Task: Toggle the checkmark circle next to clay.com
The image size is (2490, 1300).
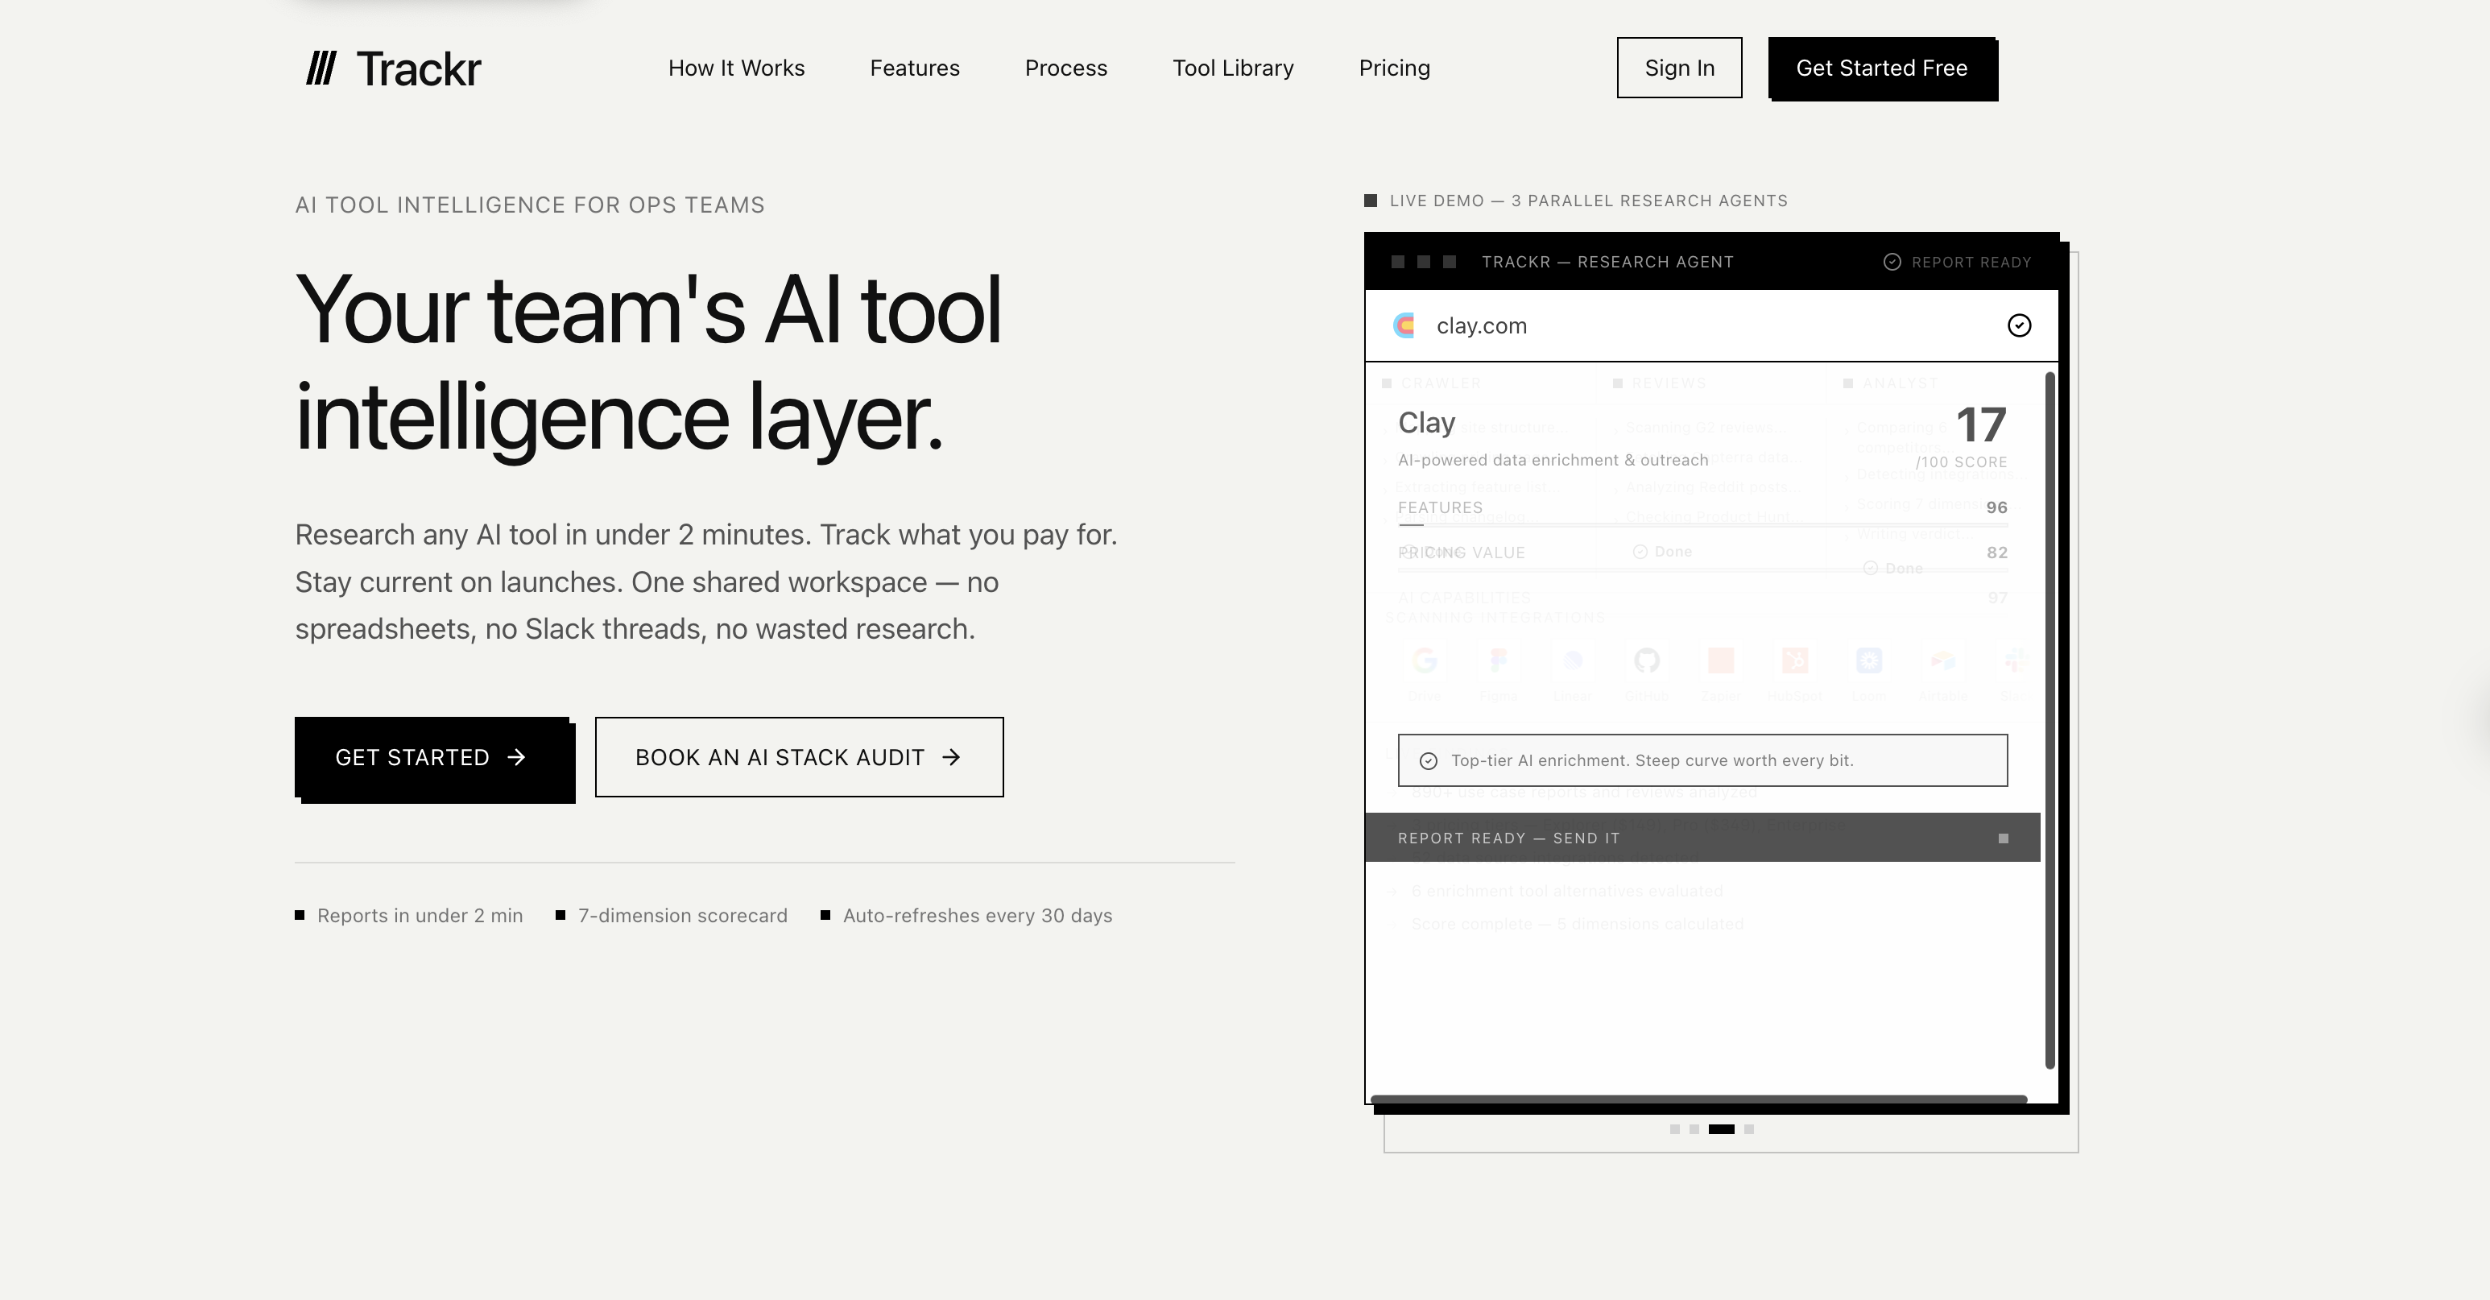Action: pyautogui.click(x=2018, y=327)
